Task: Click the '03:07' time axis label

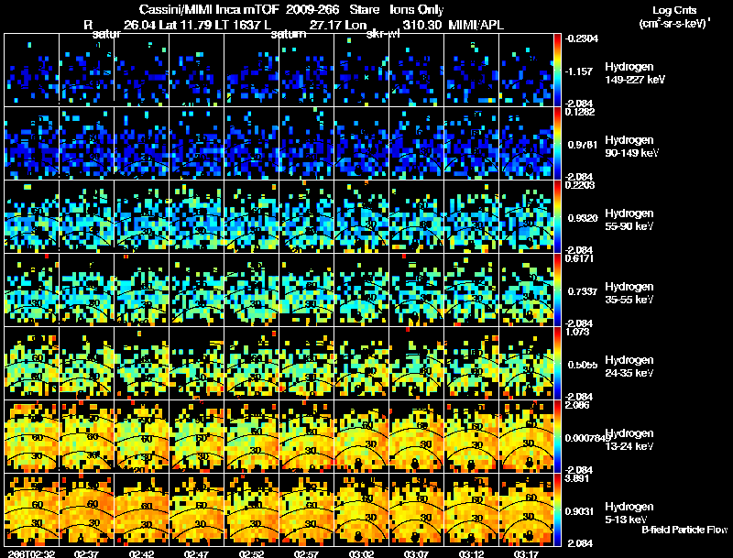Action: click(416, 553)
